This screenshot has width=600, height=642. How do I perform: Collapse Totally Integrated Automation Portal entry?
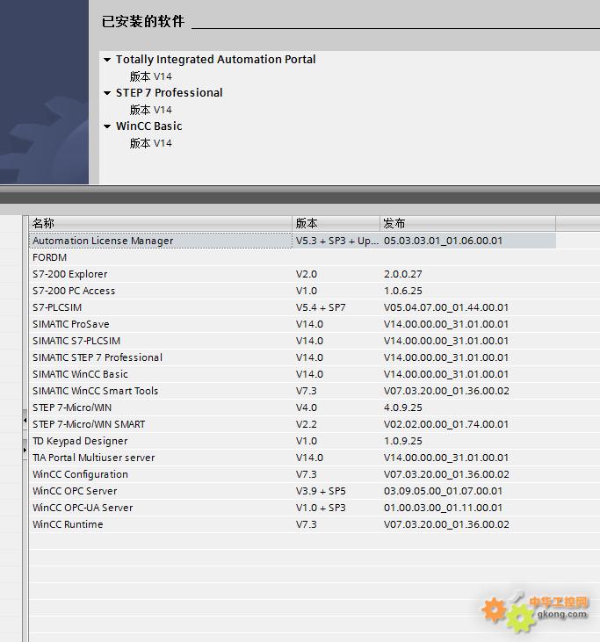pos(107,60)
